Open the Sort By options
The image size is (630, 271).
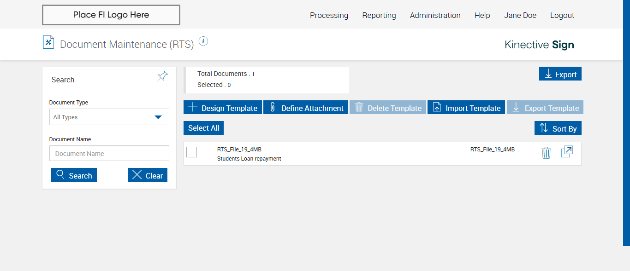(x=558, y=128)
